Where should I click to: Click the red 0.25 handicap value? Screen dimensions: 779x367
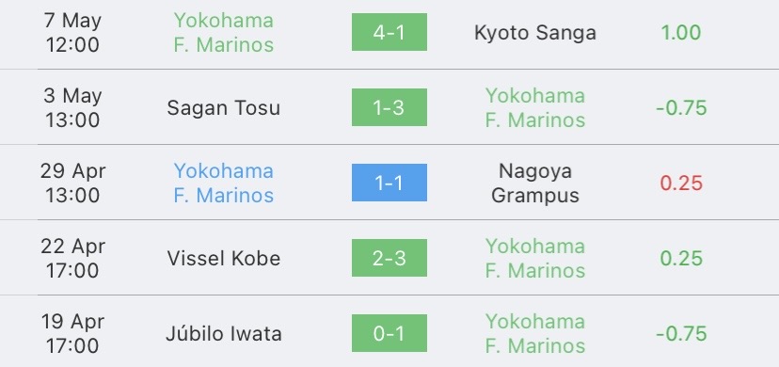681,183
